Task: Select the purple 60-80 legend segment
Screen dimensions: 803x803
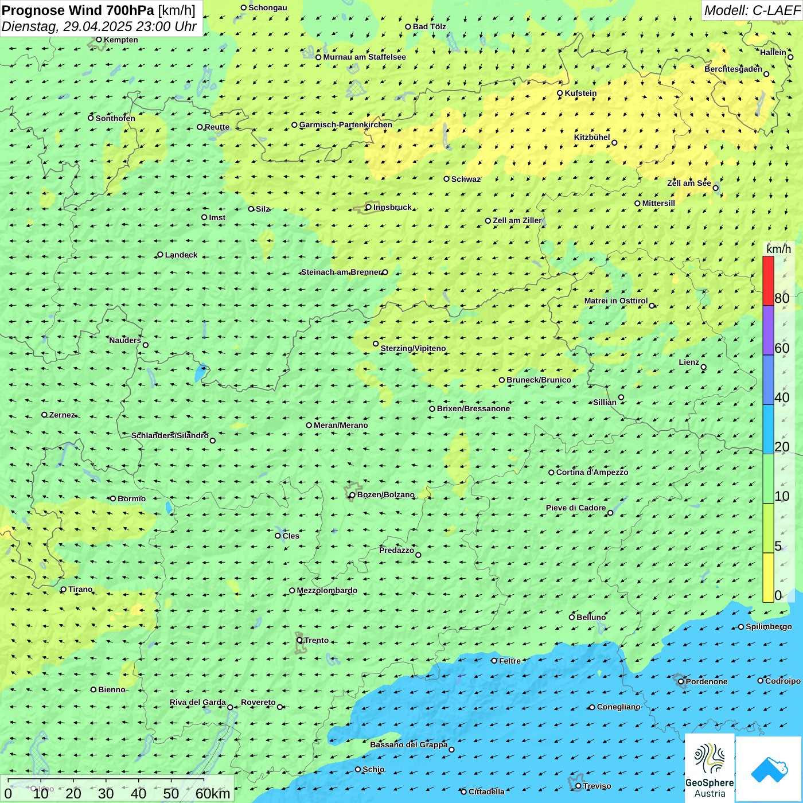Action: [x=768, y=330]
